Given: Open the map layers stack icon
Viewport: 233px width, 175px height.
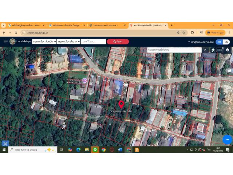Looking at the screenshot, I should (x=228, y=50).
